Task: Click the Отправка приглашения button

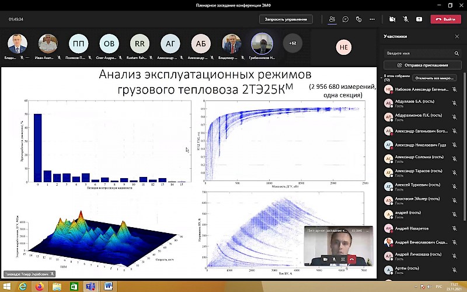Action: pyautogui.click(x=423, y=65)
